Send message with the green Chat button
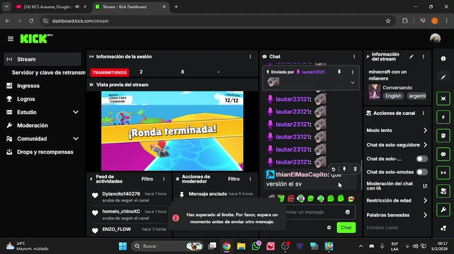This screenshot has height=254, width=454. pos(346,228)
